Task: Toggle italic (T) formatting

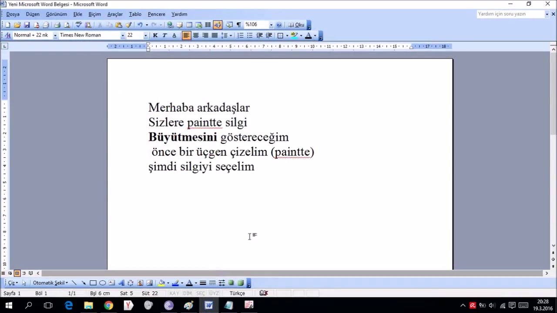Action: pos(164,35)
